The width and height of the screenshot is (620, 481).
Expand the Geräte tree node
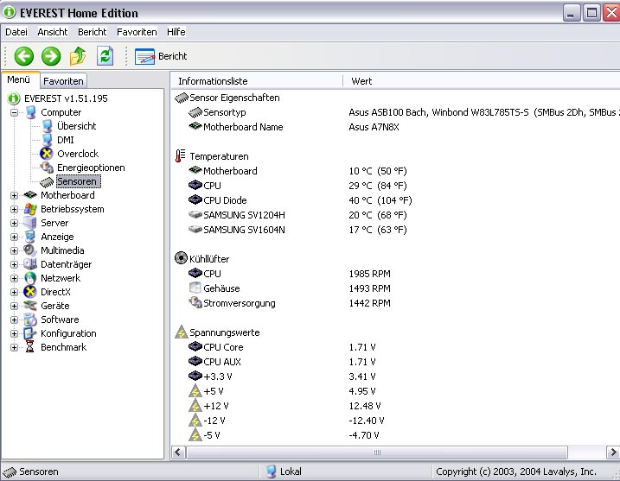pos(14,306)
